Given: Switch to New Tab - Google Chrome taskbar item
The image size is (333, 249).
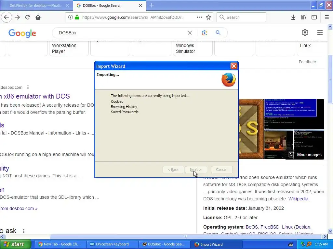Looking at the screenshot, I should 60,244.
